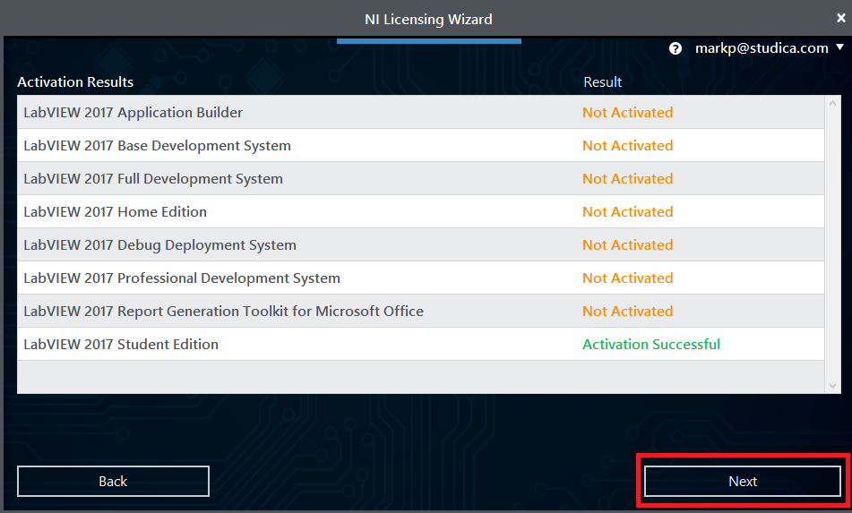Click Not Activated status for Professional Development System
This screenshot has height=513, width=852.
(628, 278)
